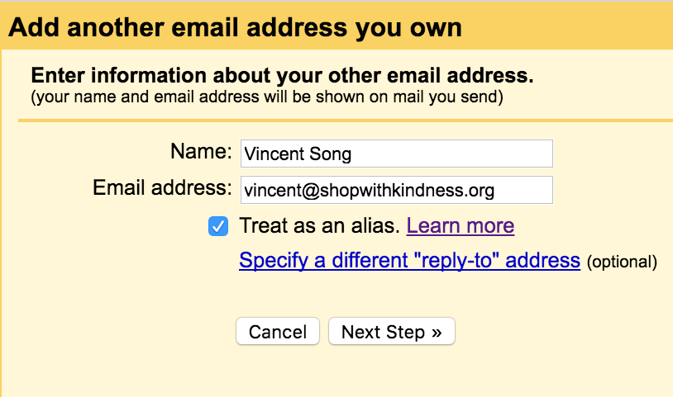Proceed with the Next Step button
Image resolution: width=673 pixels, height=397 pixels.
[391, 331]
